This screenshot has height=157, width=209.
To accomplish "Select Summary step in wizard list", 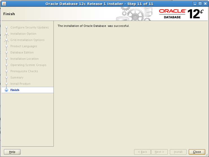I will coord(17,77).
